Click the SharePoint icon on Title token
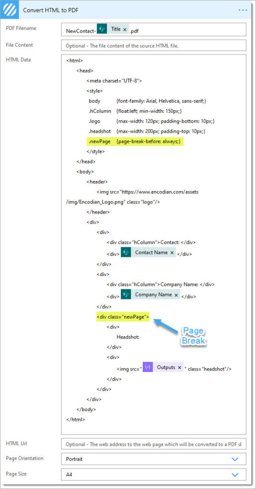This screenshot has width=256, height=489. [102, 29]
